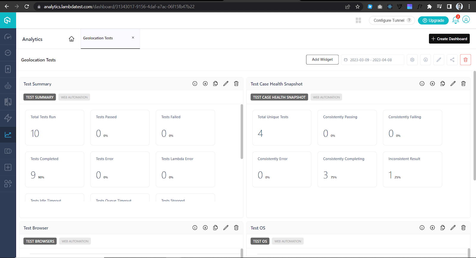The image size is (476, 258).
Task: Select the TEST OS tag
Action: pyautogui.click(x=260, y=241)
